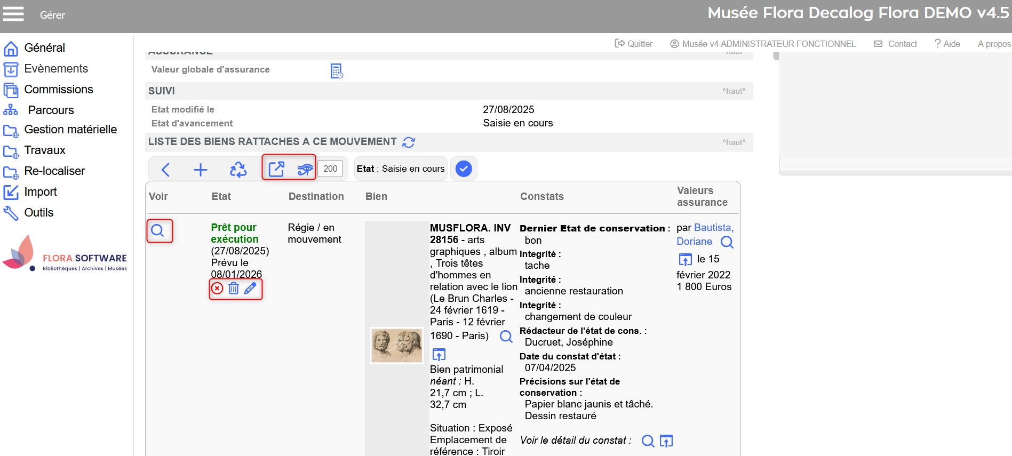
Task: Toggle the eye visibility icon in toolbar
Action: [305, 169]
